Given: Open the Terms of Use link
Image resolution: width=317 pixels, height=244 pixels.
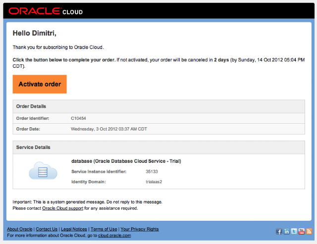Looking at the screenshot, I should (104, 229).
